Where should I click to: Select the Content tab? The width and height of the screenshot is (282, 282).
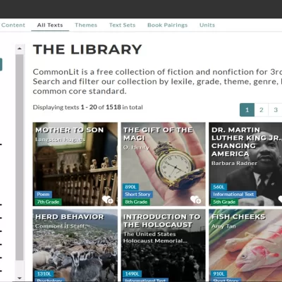(13, 25)
